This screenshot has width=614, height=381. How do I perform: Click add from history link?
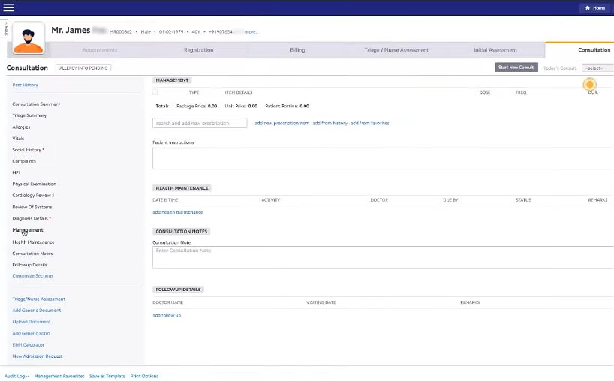[x=330, y=123]
